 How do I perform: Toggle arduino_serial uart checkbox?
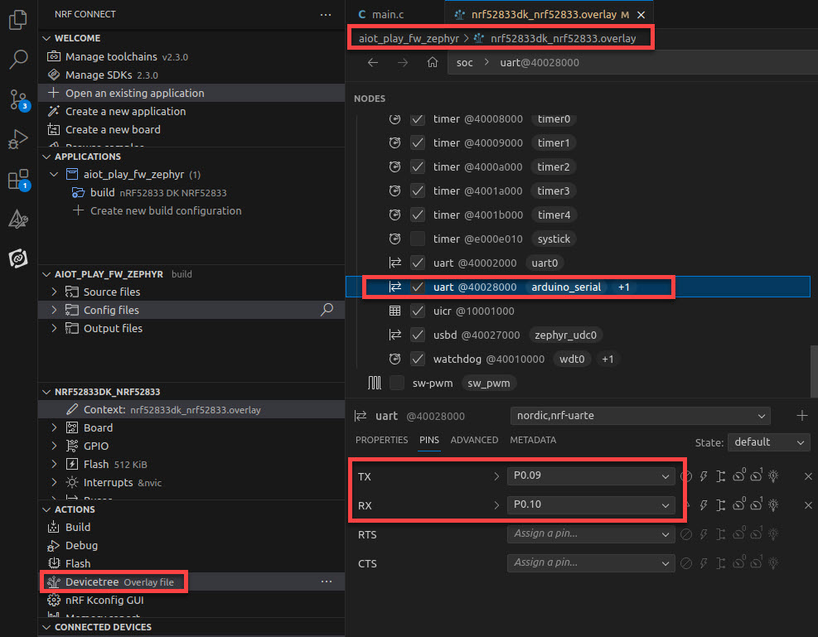418,287
